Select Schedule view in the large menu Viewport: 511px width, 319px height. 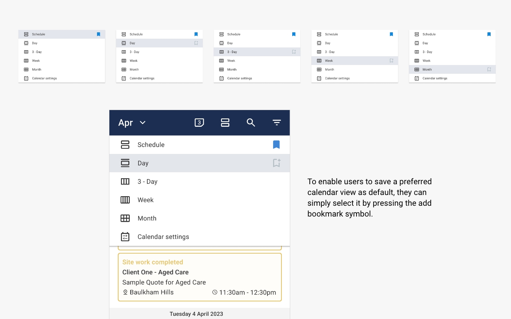[151, 145]
